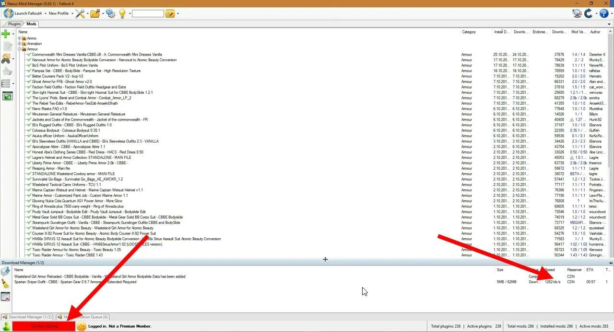Launch Fallout4 via the Vault Boy icon
614x332 pixels.
pos(9,13)
